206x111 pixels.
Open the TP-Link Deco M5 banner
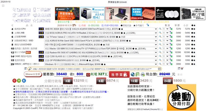168,13
